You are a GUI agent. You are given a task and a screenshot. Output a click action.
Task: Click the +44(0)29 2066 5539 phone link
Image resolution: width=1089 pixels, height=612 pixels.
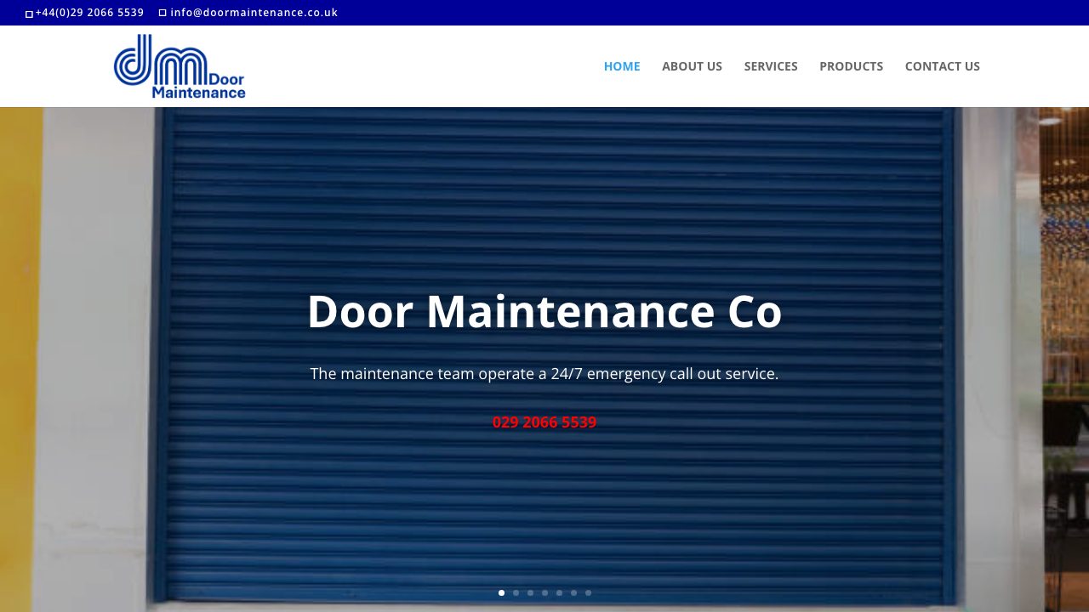tap(89, 13)
